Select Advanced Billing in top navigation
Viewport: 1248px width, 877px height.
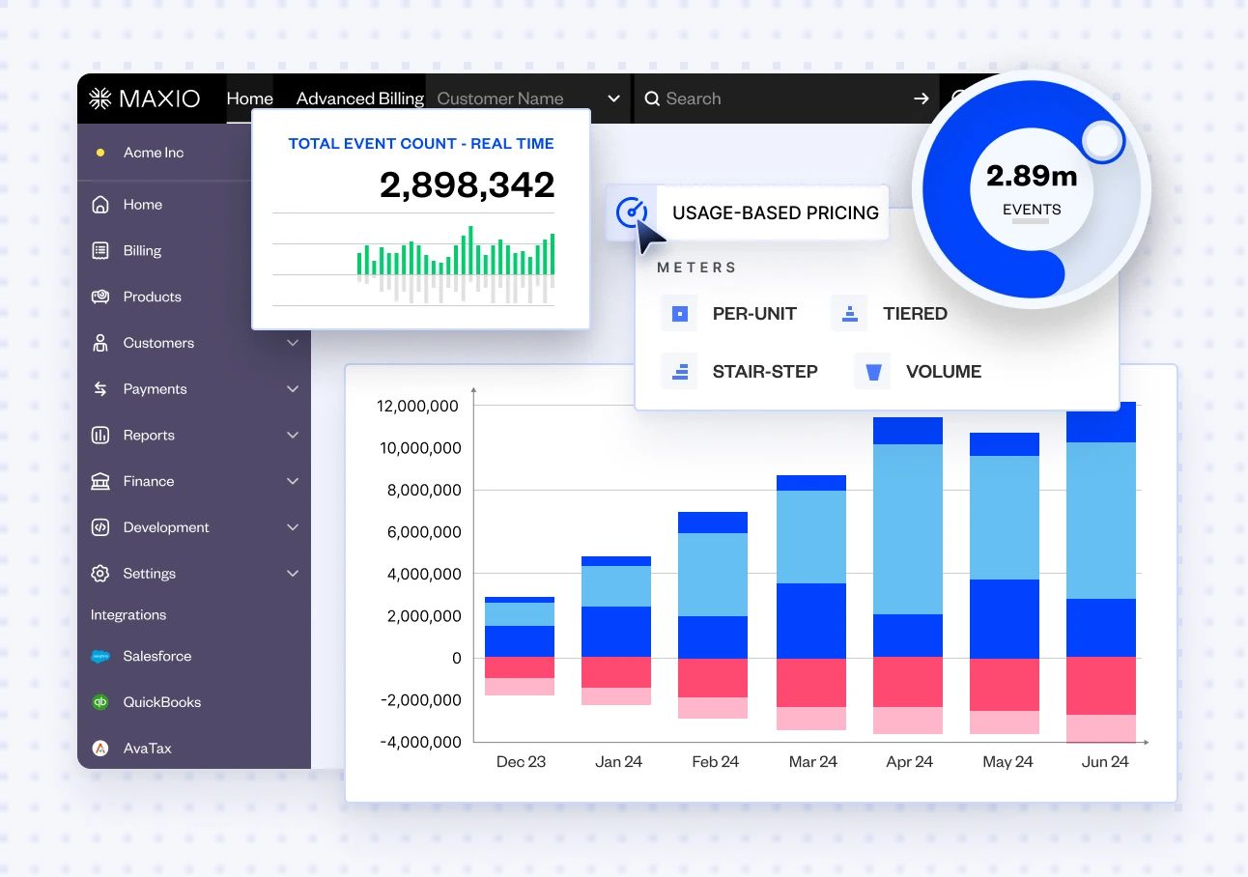[x=358, y=98]
